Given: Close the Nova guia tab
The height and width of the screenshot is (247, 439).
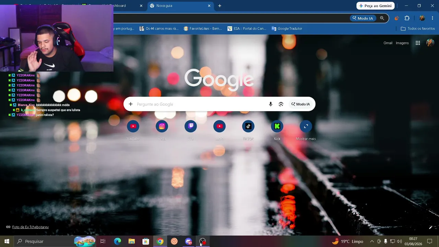Looking at the screenshot, I should point(209,6).
